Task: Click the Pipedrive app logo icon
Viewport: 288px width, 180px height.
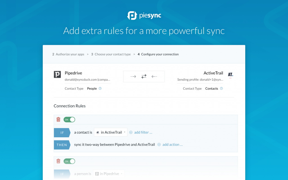Action: click(x=57, y=74)
